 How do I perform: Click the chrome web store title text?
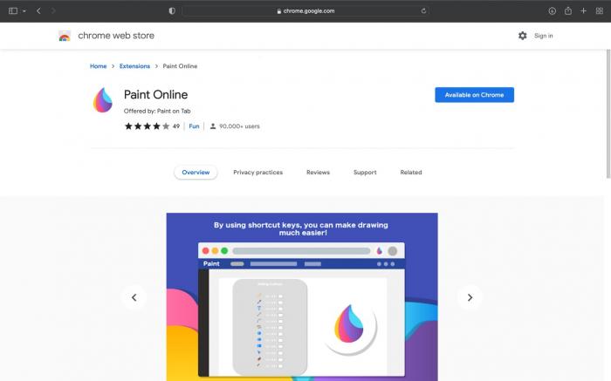[x=116, y=36]
